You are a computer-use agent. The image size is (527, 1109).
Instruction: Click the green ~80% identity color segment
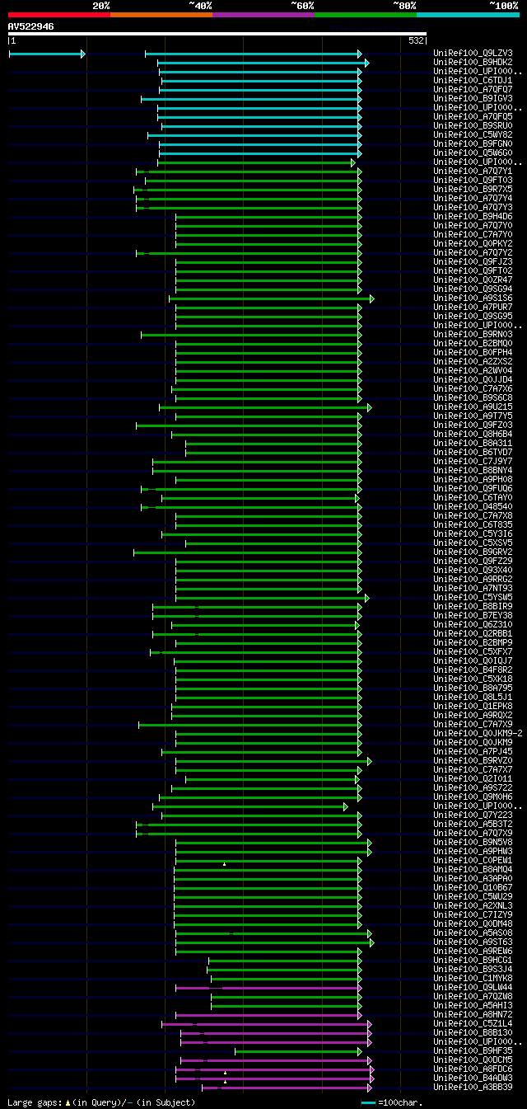[365, 14]
